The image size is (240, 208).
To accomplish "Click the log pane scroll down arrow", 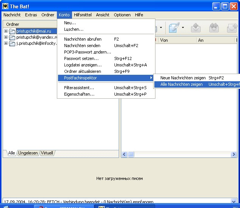I will pos(234,201).
